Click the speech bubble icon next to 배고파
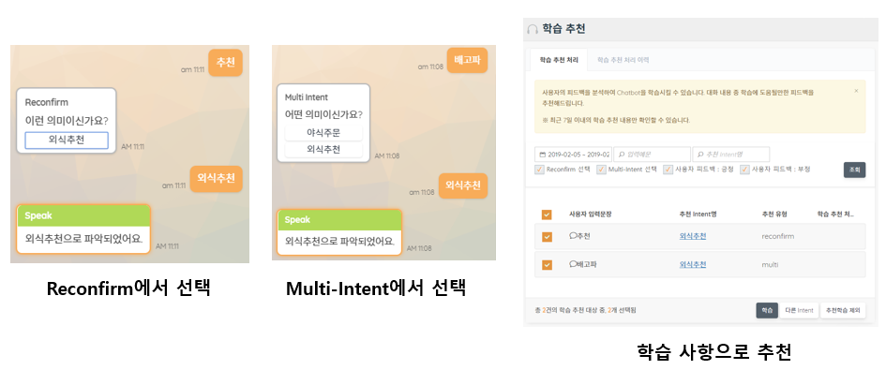This screenshot has width=886, height=370. pyautogui.click(x=573, y=264)
